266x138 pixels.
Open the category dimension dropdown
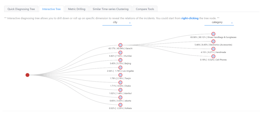(x=217, y=22)
